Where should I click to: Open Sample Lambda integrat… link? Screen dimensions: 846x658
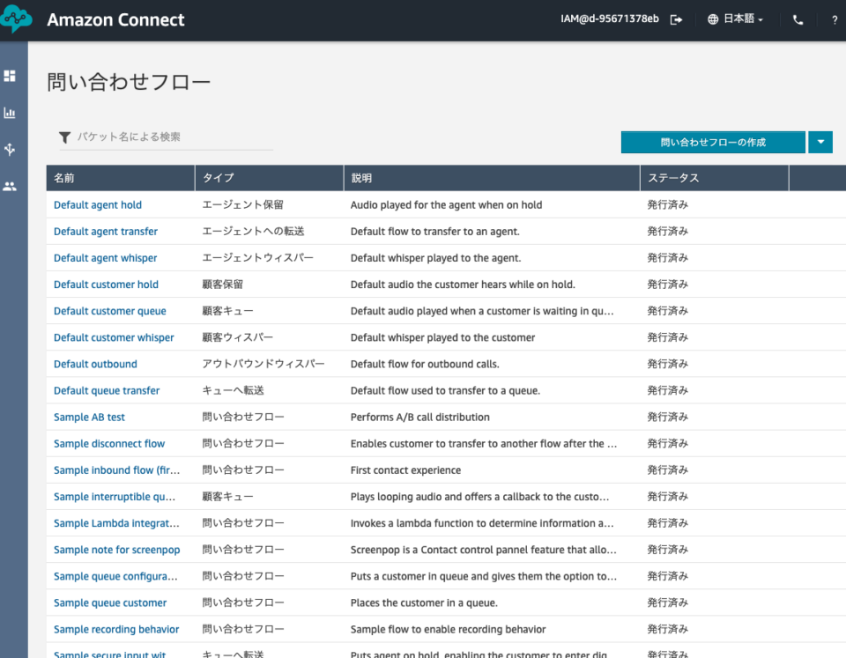[116, 523]
